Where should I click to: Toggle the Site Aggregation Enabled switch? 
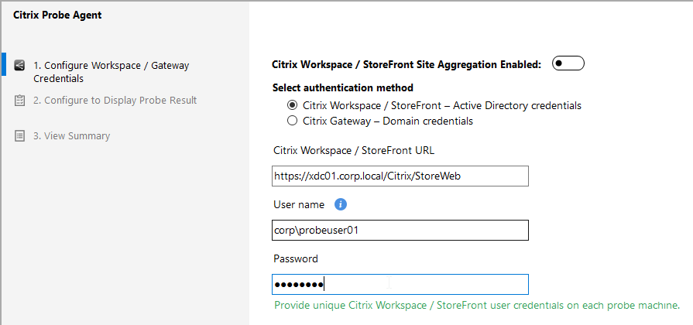click(568, 63)
